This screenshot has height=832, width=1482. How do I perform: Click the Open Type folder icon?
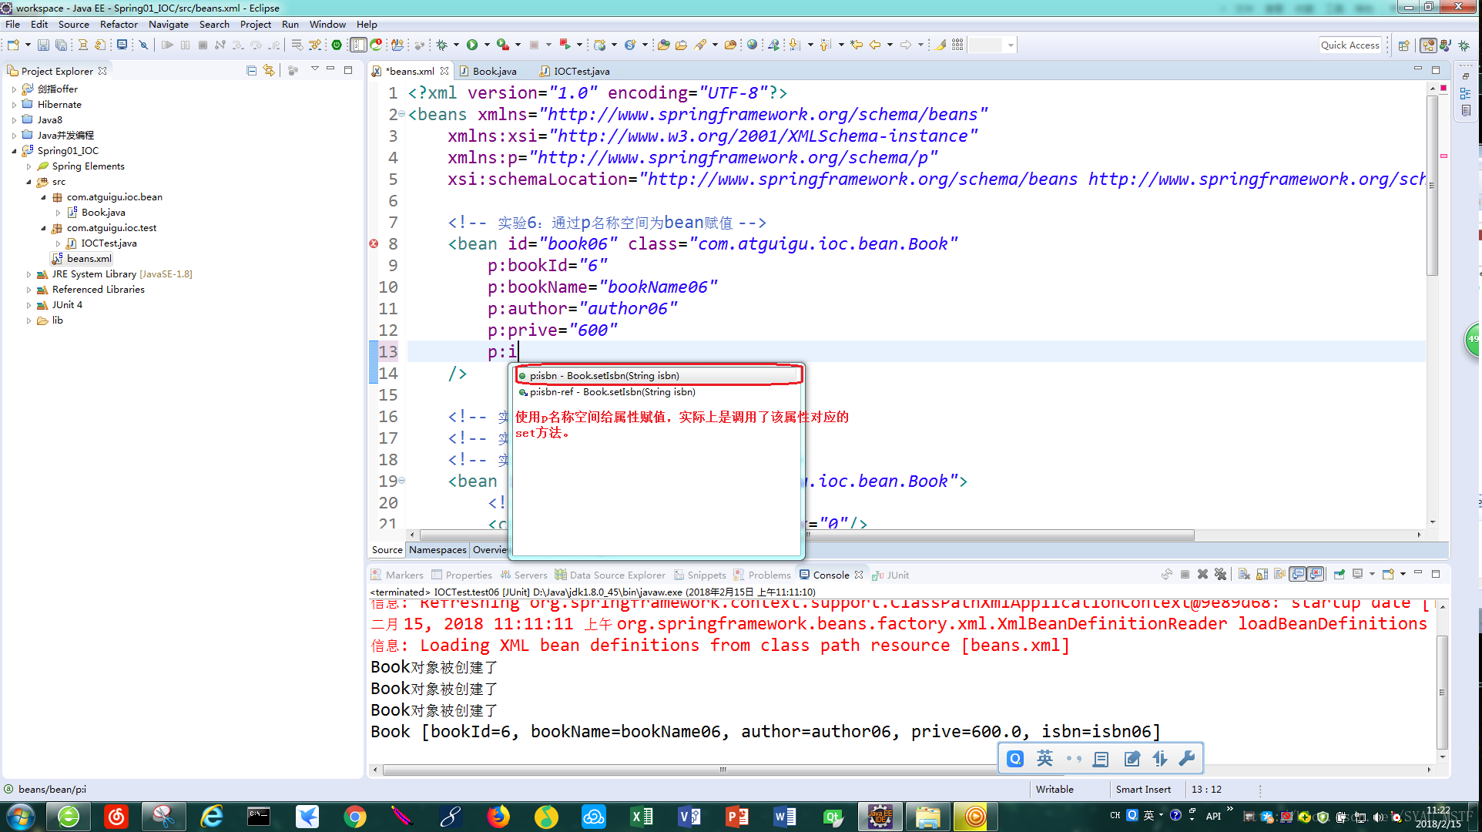[x=663, y=45]
